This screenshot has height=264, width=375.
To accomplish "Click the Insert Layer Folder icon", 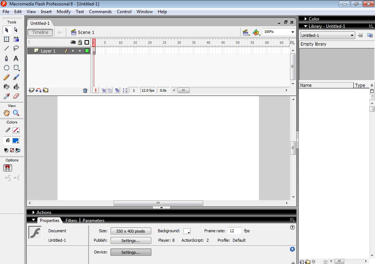I will (45, 90).
